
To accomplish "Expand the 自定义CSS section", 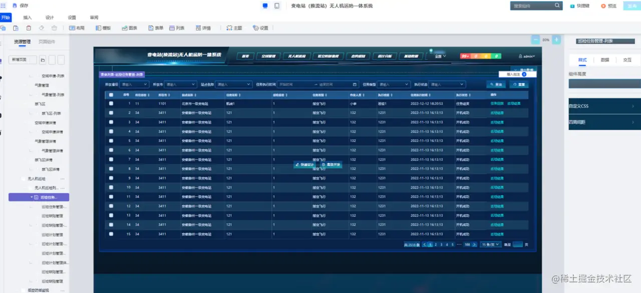I will pos(604,106).
